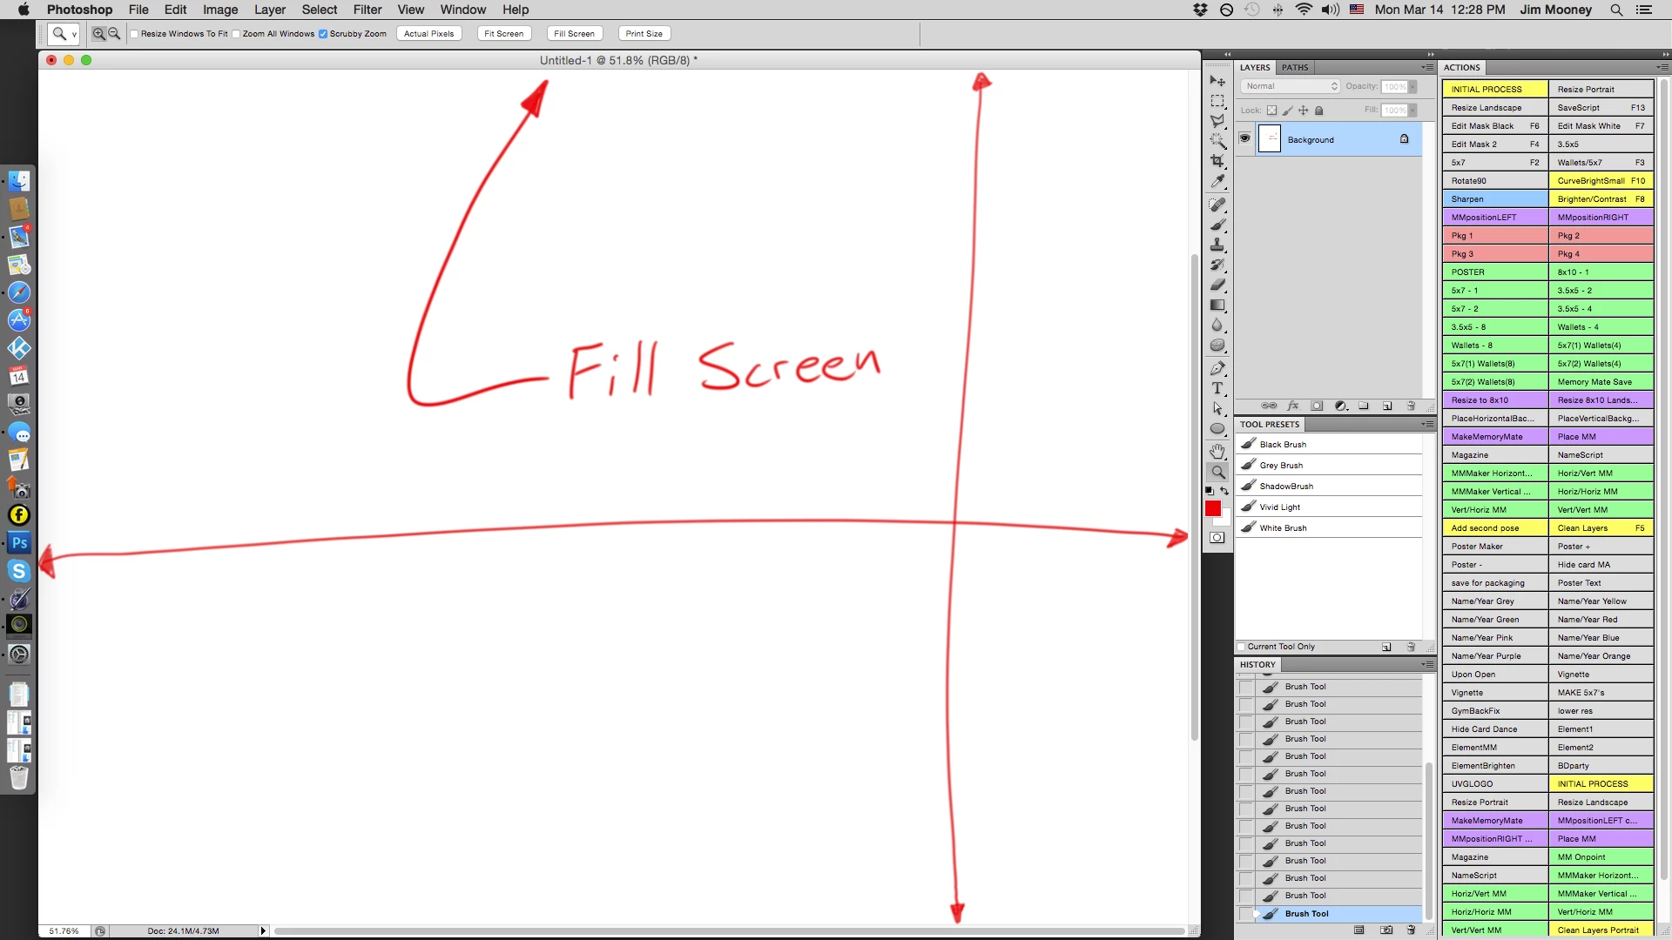Select the Type tool
Viewport: 1672px width, 940px height.
pyautogui.click(x=1217, y=388)
